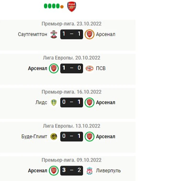Click Arsenal crest in the Leeds match
Viewport: 191px width, 181px height.
pos(89,102)
